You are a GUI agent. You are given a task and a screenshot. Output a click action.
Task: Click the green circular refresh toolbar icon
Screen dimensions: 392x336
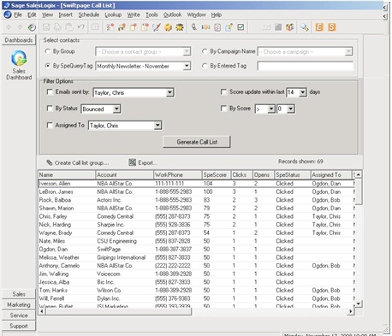point(32,27)
